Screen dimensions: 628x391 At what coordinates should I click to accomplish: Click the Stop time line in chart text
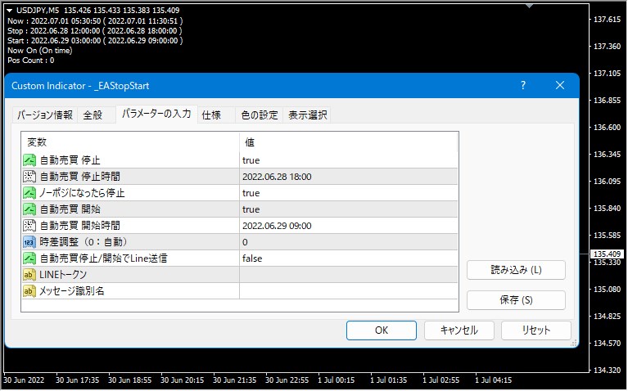[x=95, y=31]
